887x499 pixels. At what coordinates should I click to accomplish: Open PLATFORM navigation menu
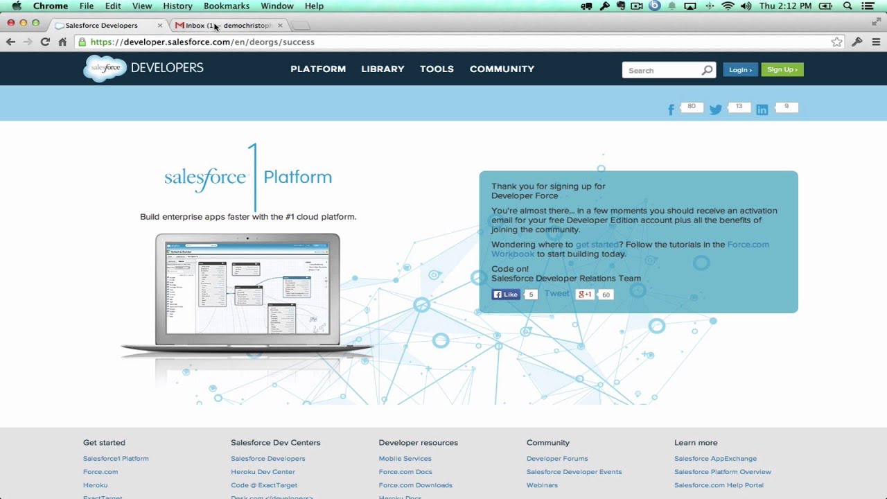click(318, 69)
